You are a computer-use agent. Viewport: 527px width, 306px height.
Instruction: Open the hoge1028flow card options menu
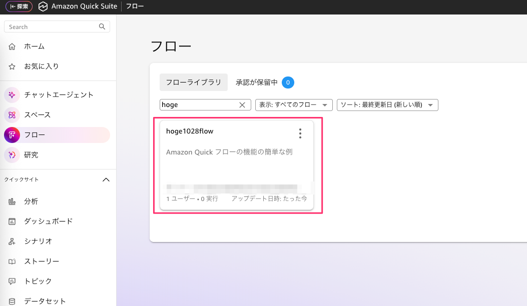300,133
